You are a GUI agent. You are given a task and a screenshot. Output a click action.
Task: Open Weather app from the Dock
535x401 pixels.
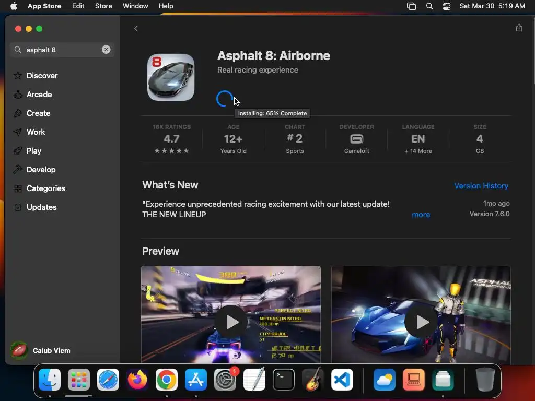[x=385, y=380]
